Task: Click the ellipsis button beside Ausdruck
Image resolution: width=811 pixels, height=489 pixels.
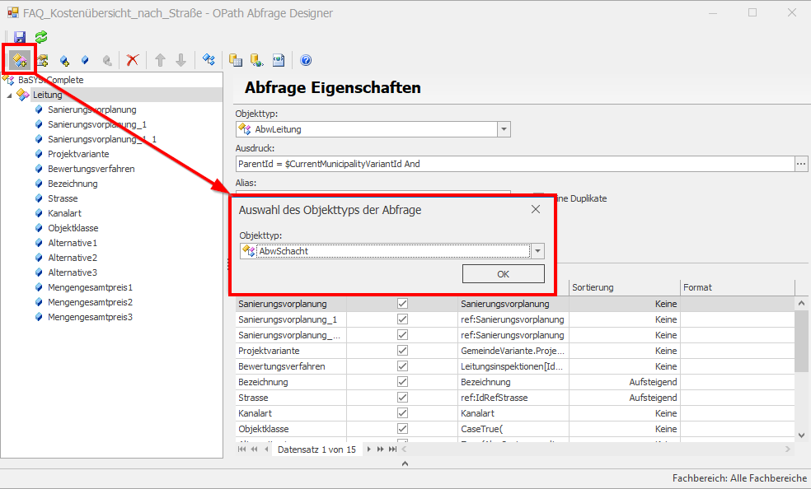Action: click(x=800, y=164)
